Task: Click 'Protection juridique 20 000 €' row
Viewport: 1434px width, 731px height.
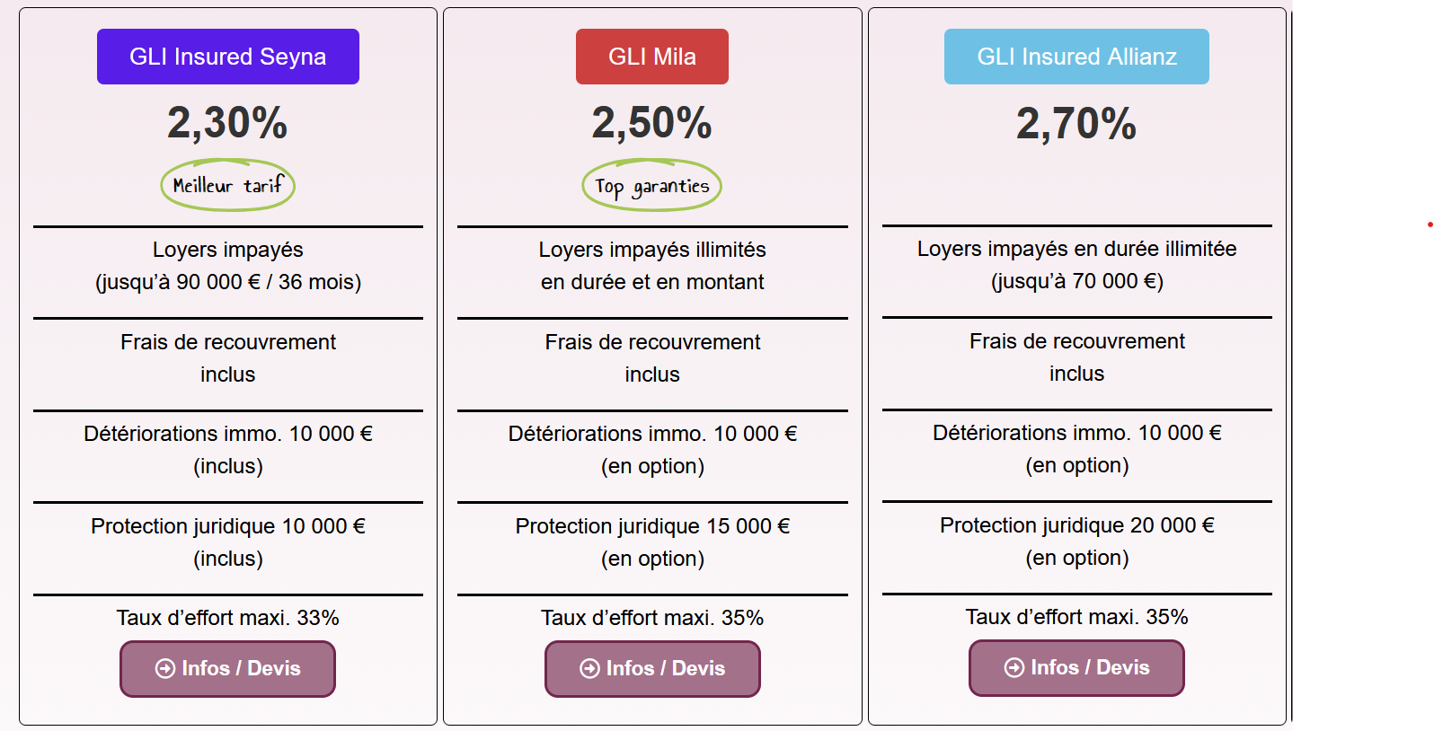Action: [1076, 541]
